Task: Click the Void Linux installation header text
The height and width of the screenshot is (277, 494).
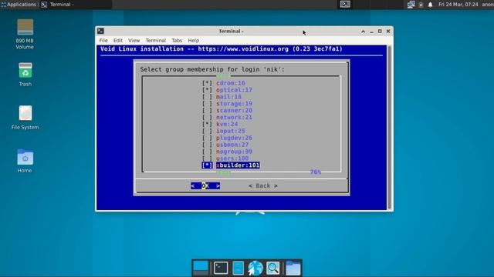Action: point(222,49)
